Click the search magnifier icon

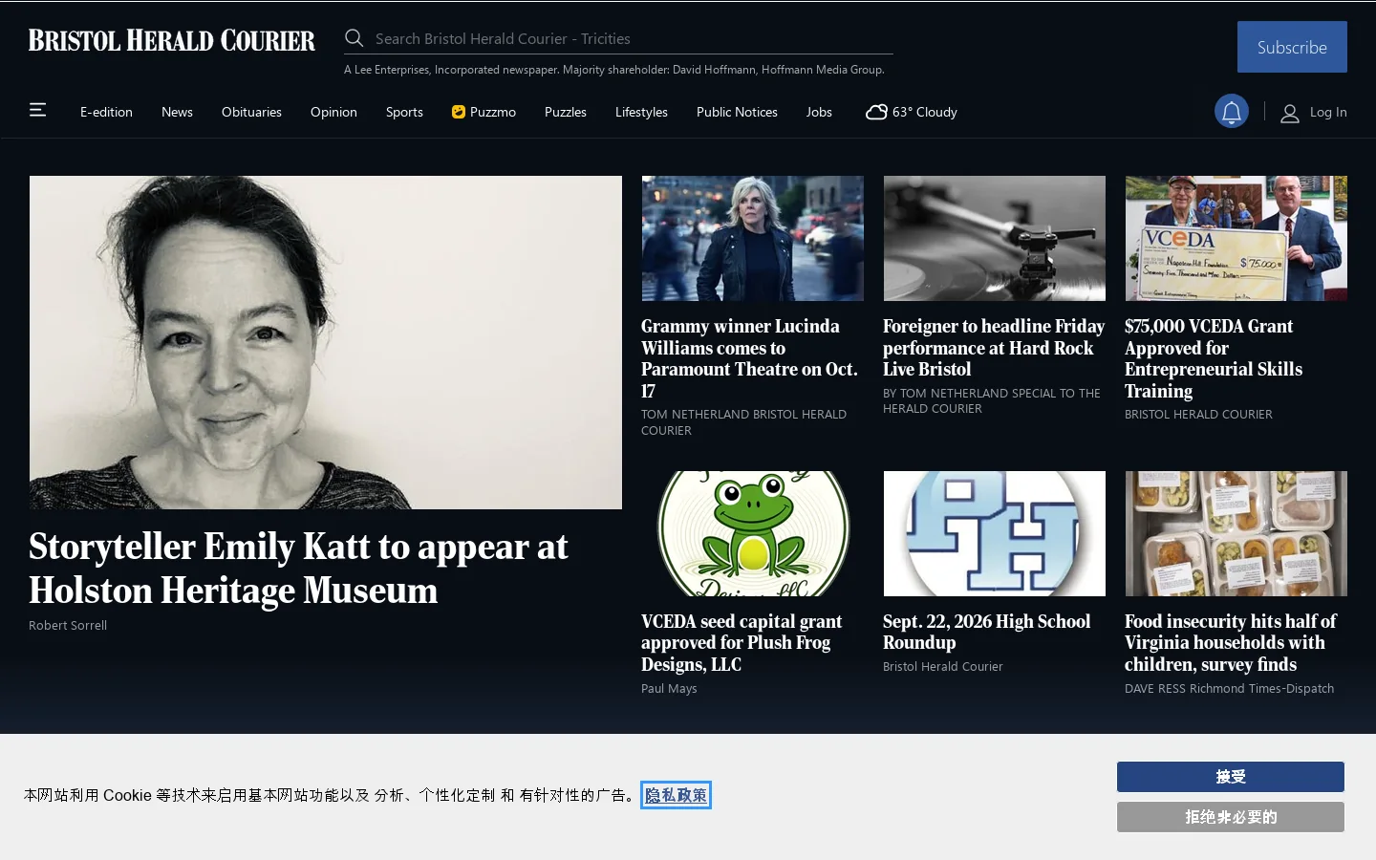[x=355, y=38]
